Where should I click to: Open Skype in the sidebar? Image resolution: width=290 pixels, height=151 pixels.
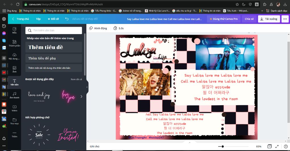4,41
